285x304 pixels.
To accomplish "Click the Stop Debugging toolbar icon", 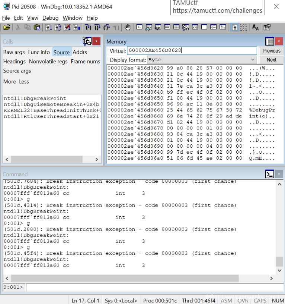I will [x=67, y=27].
